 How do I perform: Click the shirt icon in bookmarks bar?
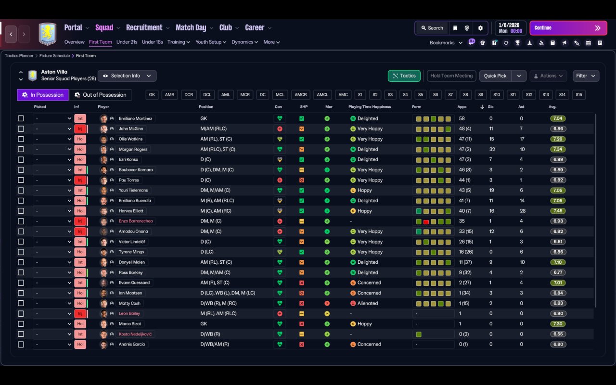(483, 43)
